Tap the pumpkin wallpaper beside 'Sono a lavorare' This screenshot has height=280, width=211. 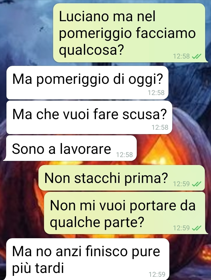171,148
